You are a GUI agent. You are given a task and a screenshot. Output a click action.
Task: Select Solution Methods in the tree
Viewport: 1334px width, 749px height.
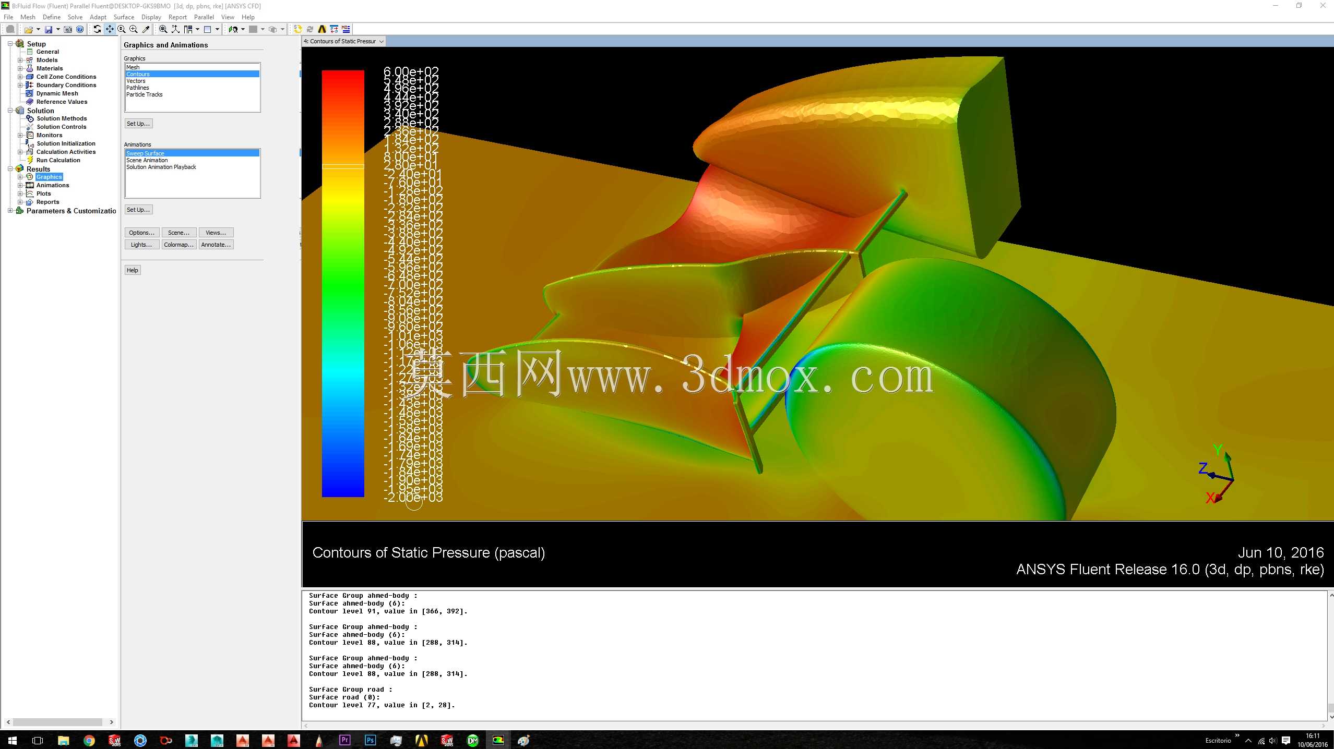pos(62,118)
